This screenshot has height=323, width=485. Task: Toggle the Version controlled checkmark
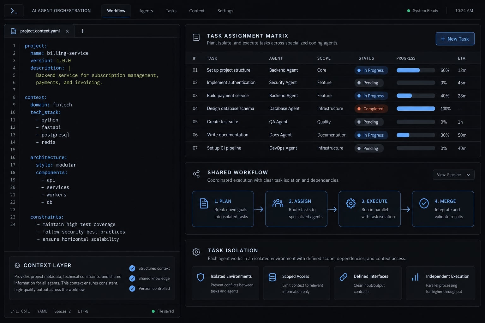tap(132, 289)
